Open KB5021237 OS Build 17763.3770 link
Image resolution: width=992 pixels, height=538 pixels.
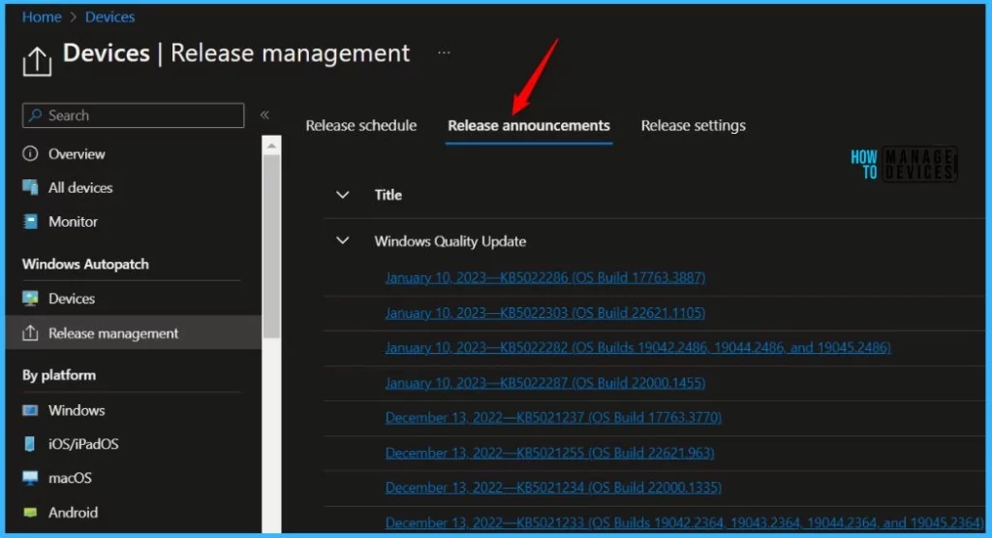(x=553, y=418)
